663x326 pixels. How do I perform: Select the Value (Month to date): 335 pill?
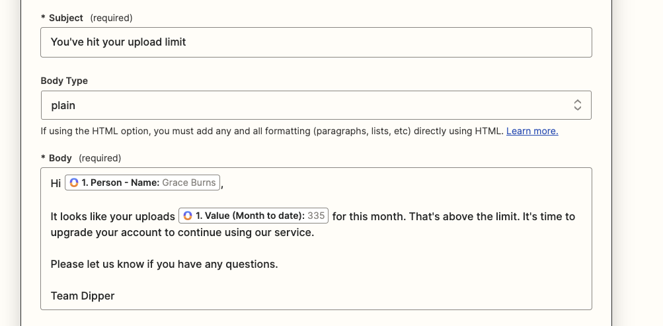254,216
